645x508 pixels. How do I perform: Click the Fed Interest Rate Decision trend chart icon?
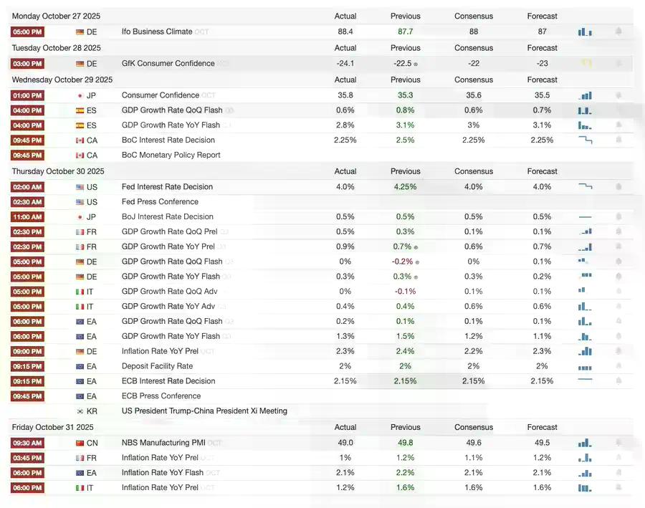coord(585,186)
